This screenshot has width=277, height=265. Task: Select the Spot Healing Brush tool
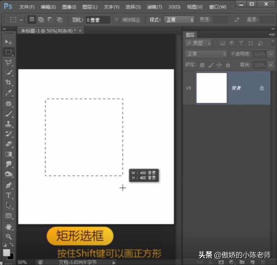pyautogui.click(x=8, y=103)
